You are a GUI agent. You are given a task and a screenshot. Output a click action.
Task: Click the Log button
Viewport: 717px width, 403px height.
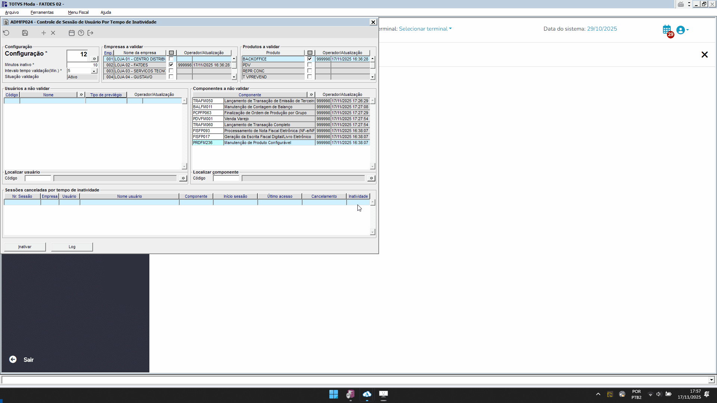tap(72, 247)
